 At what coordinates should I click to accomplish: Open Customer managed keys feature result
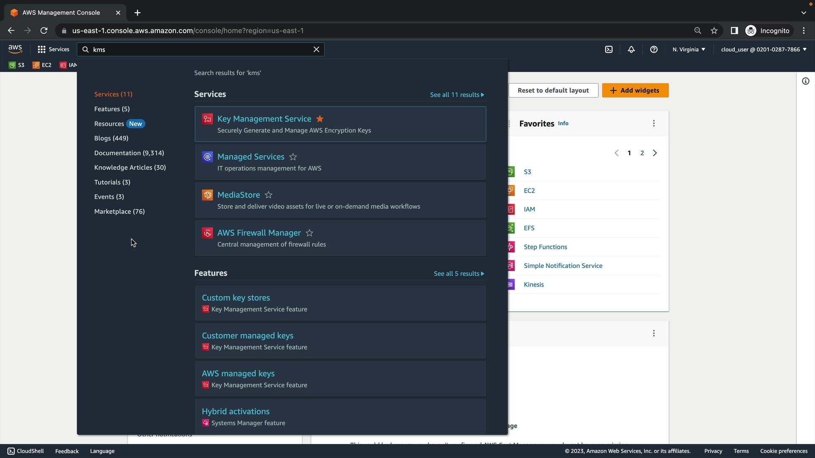point(247,336)
